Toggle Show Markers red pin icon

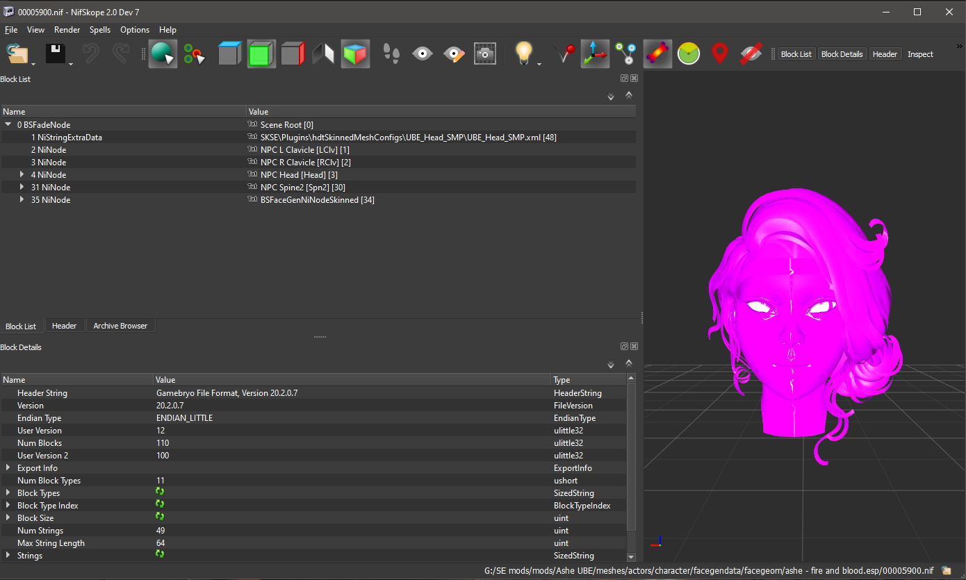[x=720, y=54]
